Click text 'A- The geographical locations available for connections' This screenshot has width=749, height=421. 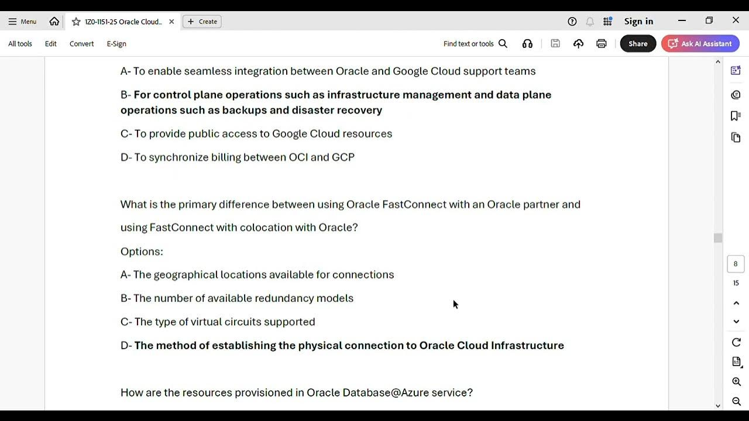point(257,275)
